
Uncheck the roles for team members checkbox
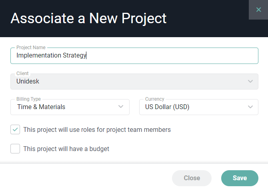15,129
